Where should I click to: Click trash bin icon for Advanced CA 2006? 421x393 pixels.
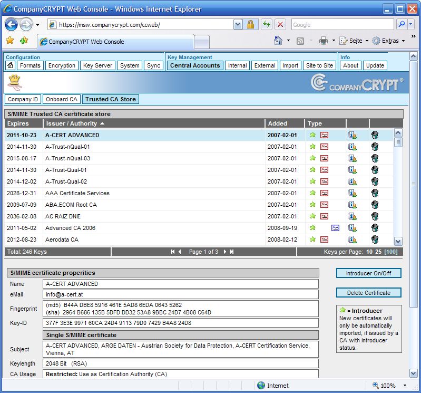tap(375, 228)
